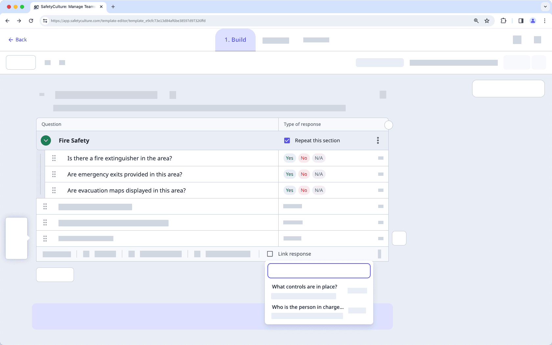This screenshot has height=345, width=552.
Task: Bookmark this page with the star icon
Action: 487,21
